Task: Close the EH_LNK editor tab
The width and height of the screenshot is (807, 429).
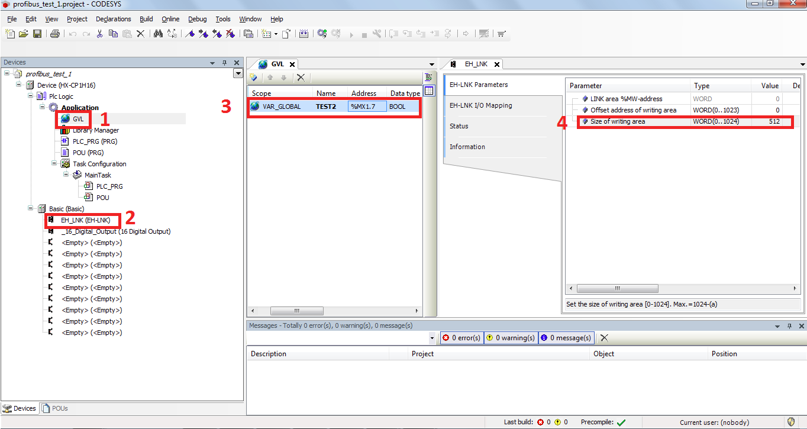Action: click(x=497, y=64)
